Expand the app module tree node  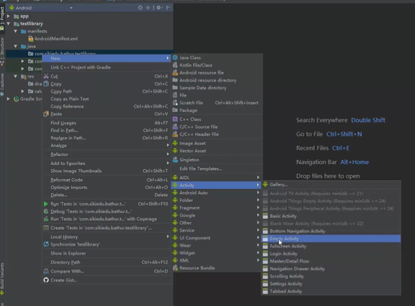pyautogui.click(x=8, y=16)
